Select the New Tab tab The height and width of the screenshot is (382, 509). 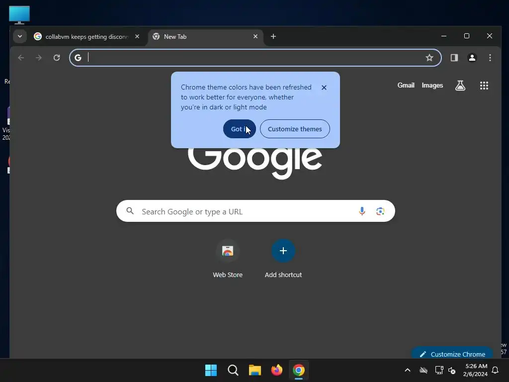205,37
